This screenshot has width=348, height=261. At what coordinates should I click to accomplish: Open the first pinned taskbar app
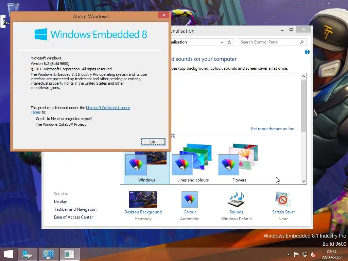[28, 254]
